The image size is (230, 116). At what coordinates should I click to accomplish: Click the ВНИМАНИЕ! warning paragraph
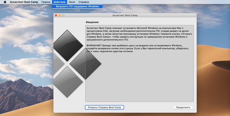[137, 48]
